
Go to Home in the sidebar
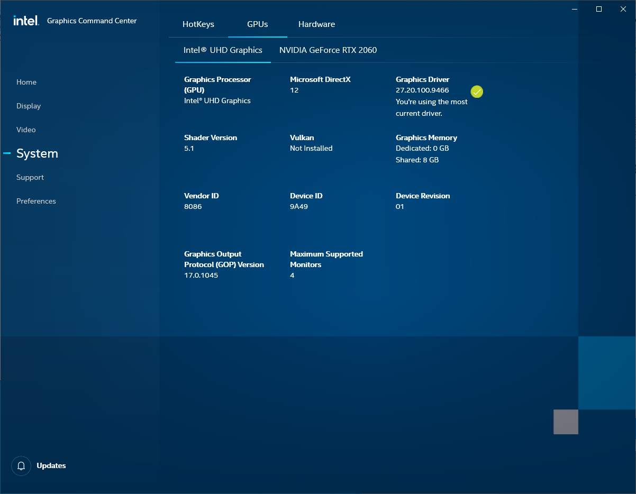(26, 82)
